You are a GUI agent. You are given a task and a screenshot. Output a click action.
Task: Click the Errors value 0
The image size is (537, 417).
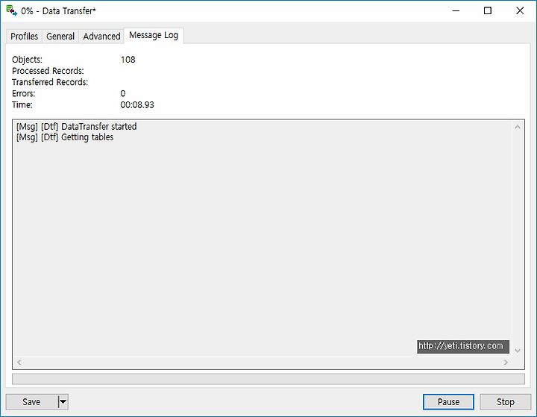click(x=123, y=93)
